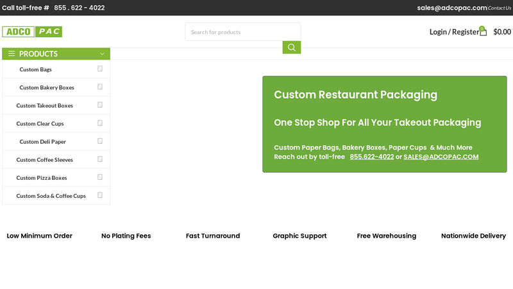This screenshot has width=513, height=289.
Task: Click the Low Minimum Order text
Action: click(x=39, y=236)
